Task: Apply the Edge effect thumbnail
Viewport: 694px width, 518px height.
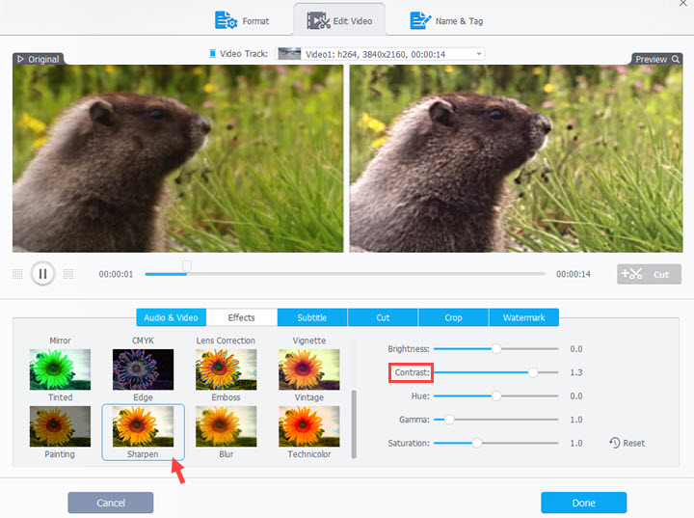Action: click(143, 369)
